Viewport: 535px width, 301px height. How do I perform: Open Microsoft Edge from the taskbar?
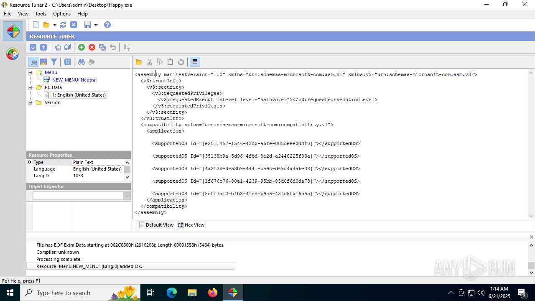(172, 293)
